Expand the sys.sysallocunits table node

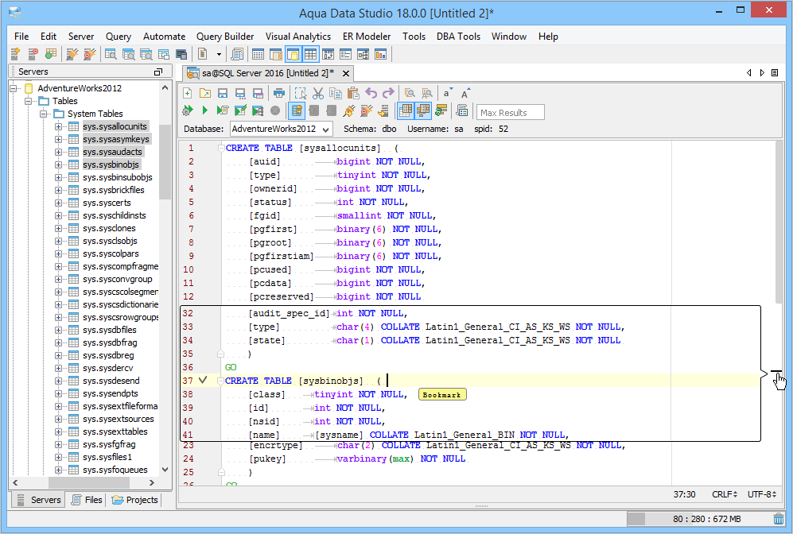point(58,126)
